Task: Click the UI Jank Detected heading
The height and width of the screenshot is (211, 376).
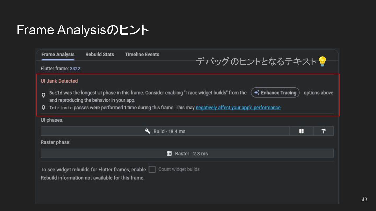Action: pyautogui.click(x=59, y=81)
